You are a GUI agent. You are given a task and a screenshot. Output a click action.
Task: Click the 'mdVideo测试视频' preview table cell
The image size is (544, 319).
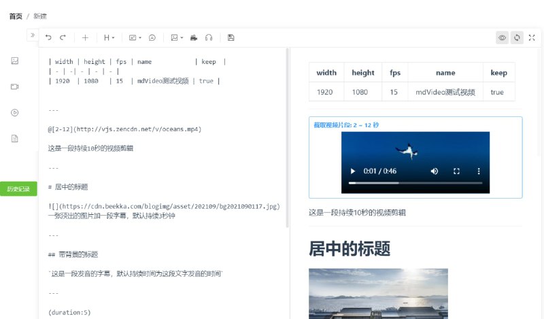click(x=445, y=92)
